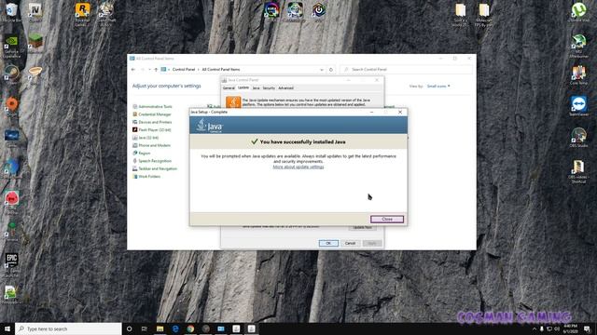Click the Close button in Java Setup
597x335 pixels.
[x=387, y=220]
